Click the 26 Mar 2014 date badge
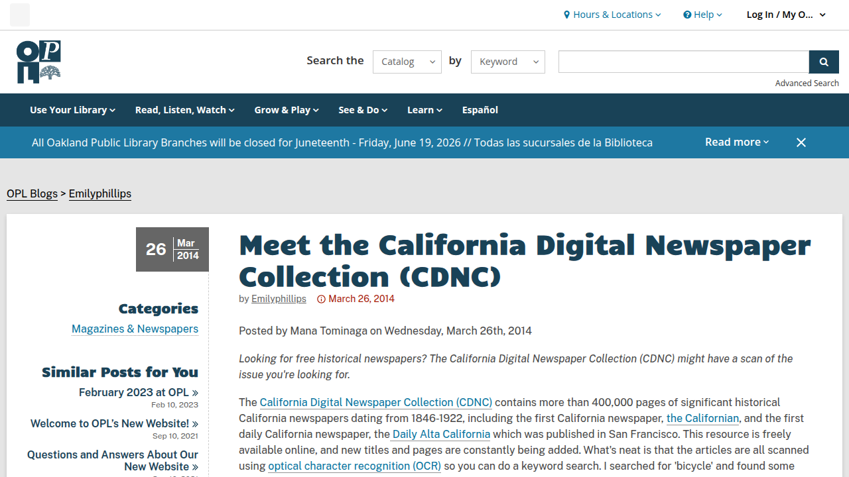 tap(172, 249)
